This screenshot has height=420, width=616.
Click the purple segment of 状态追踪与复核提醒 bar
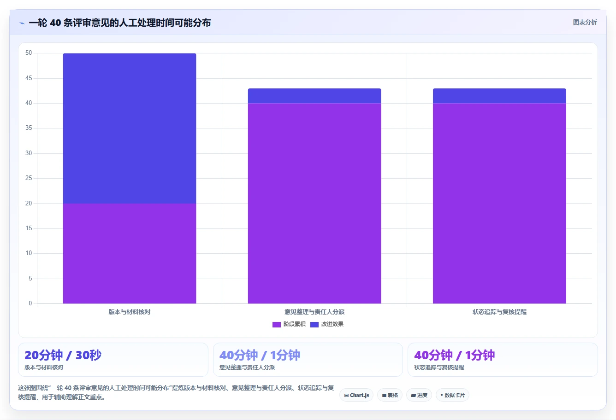499,203
